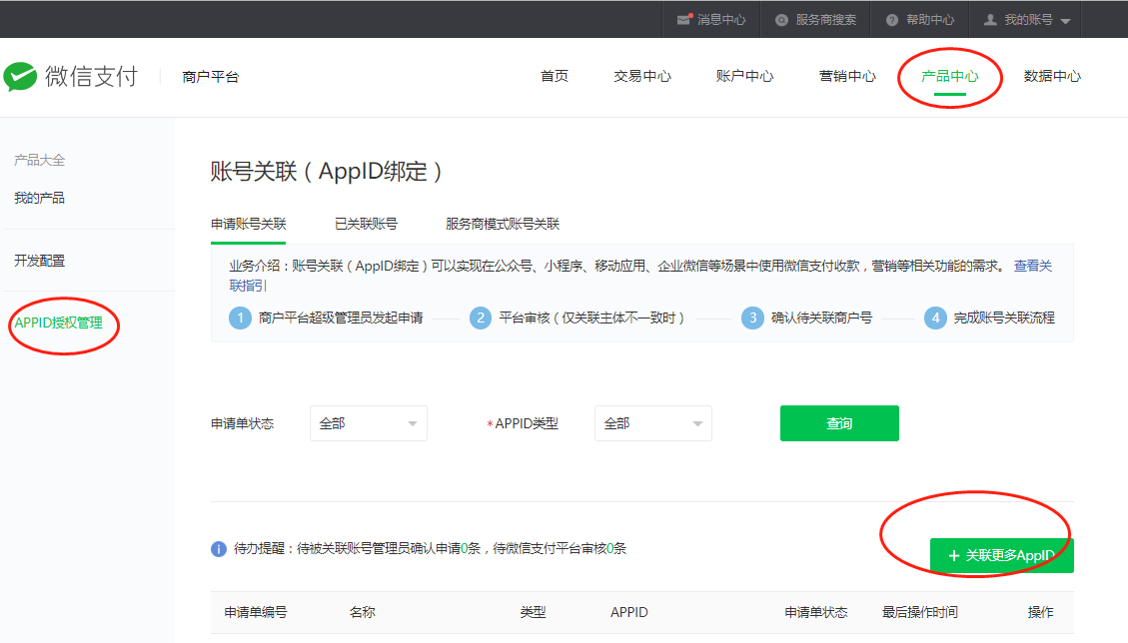1128x643 pixels.
Task: Switch to the 已关联账号 tab
Action: 366,224
